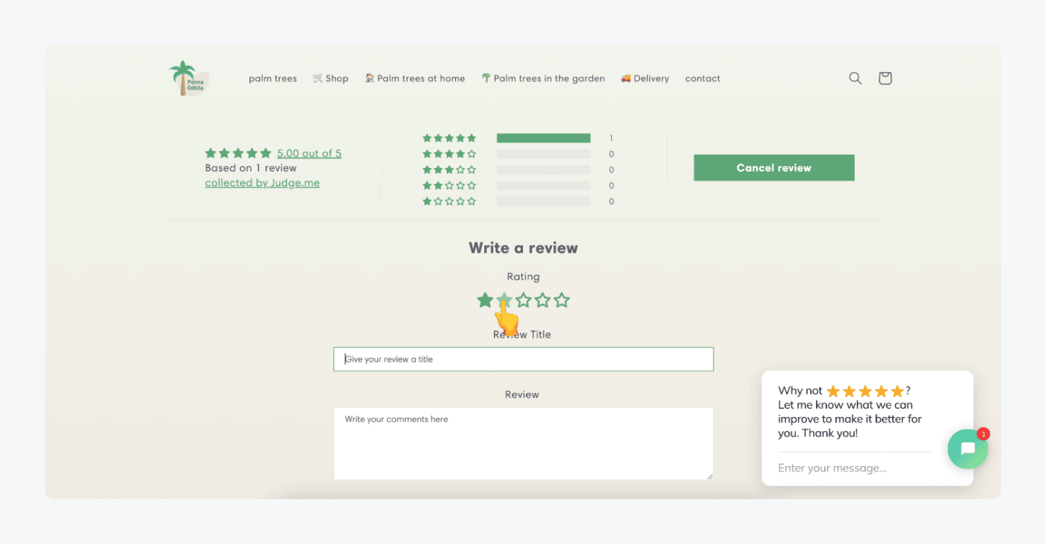Open the shopping cart icon
Screen dimensions: 1046x544
(x=885, y=78)
